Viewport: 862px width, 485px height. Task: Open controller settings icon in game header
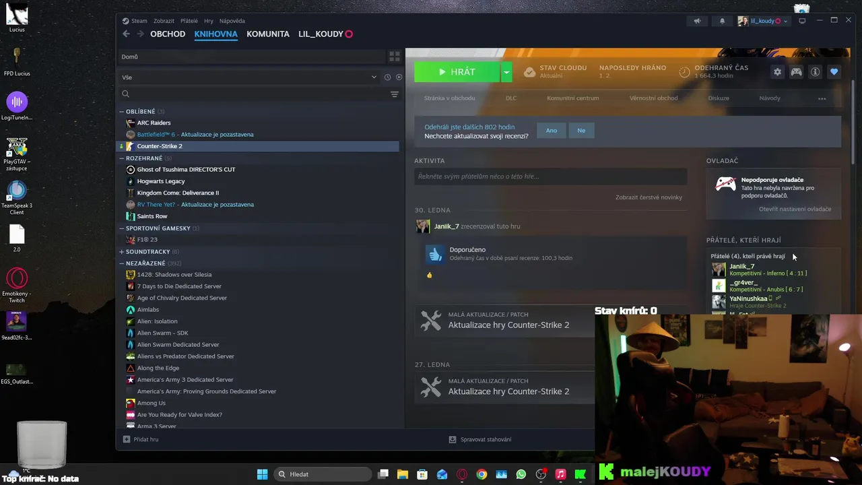[x=796, y=72]
